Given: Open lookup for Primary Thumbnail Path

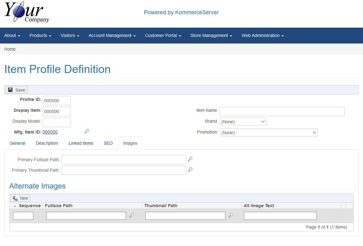Looking at the screenshot, I should (190, 170).
